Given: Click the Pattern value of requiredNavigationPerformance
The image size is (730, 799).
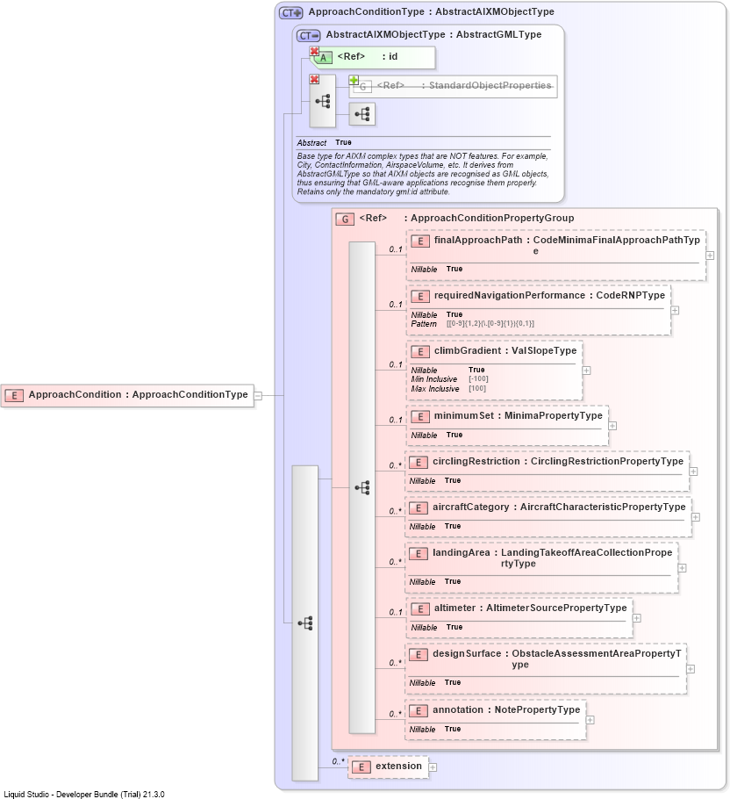Looking at the screenshot, I should (x=490, y=324).
